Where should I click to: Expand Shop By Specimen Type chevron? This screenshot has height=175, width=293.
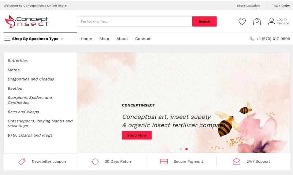62,39
